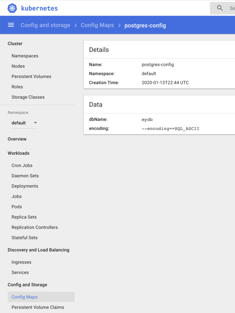Open Pods in sidebar
The height and width of the screenshot is (313, 235).
click(17, 207)
